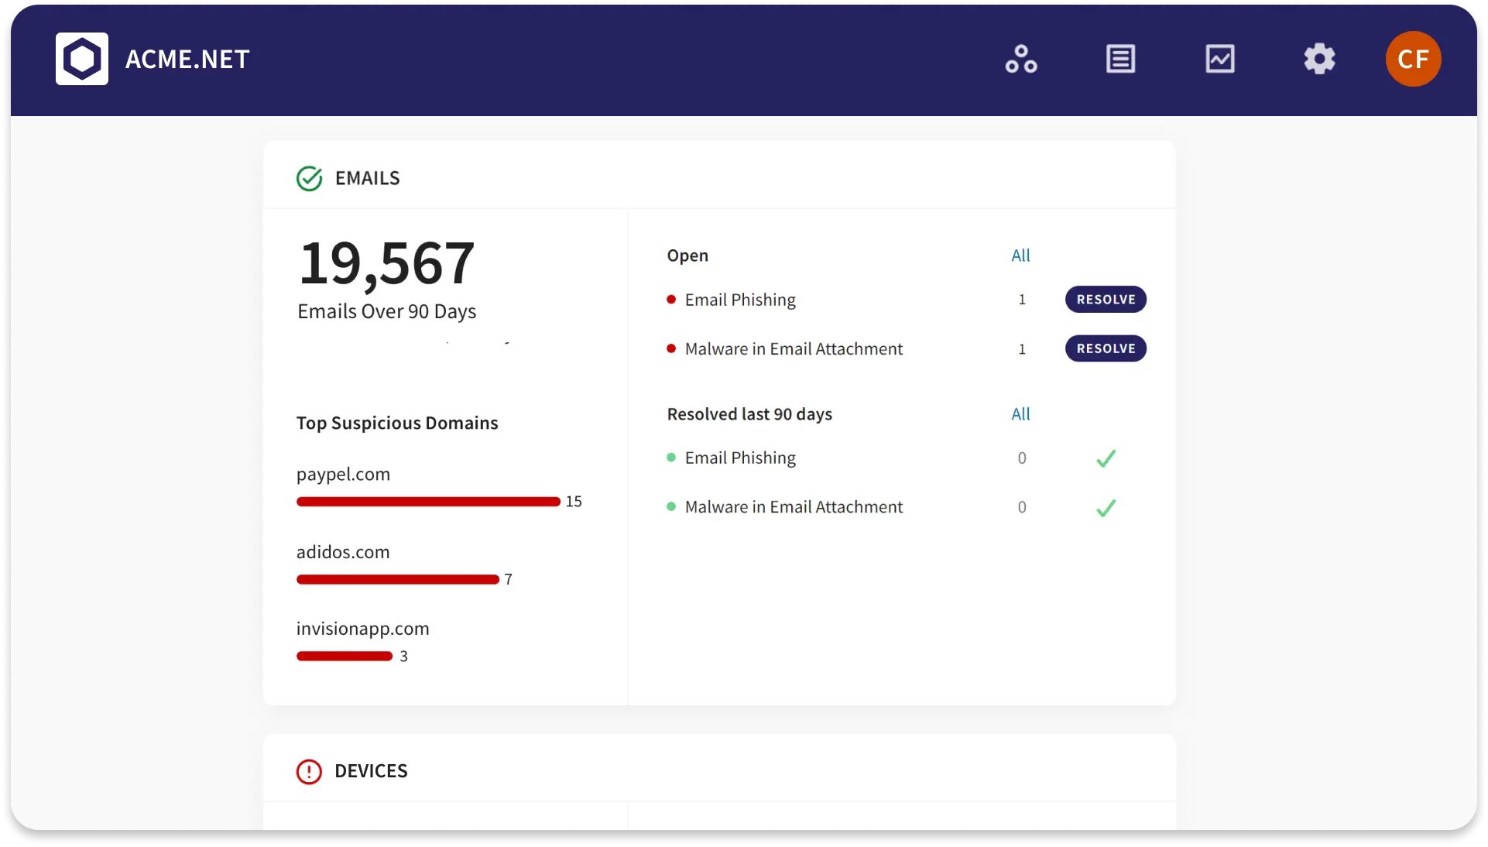This screenshot has width=1488, height=847.
Task: Click green checkmark for resolved Email Phishing
Action: pos(1106,458)
